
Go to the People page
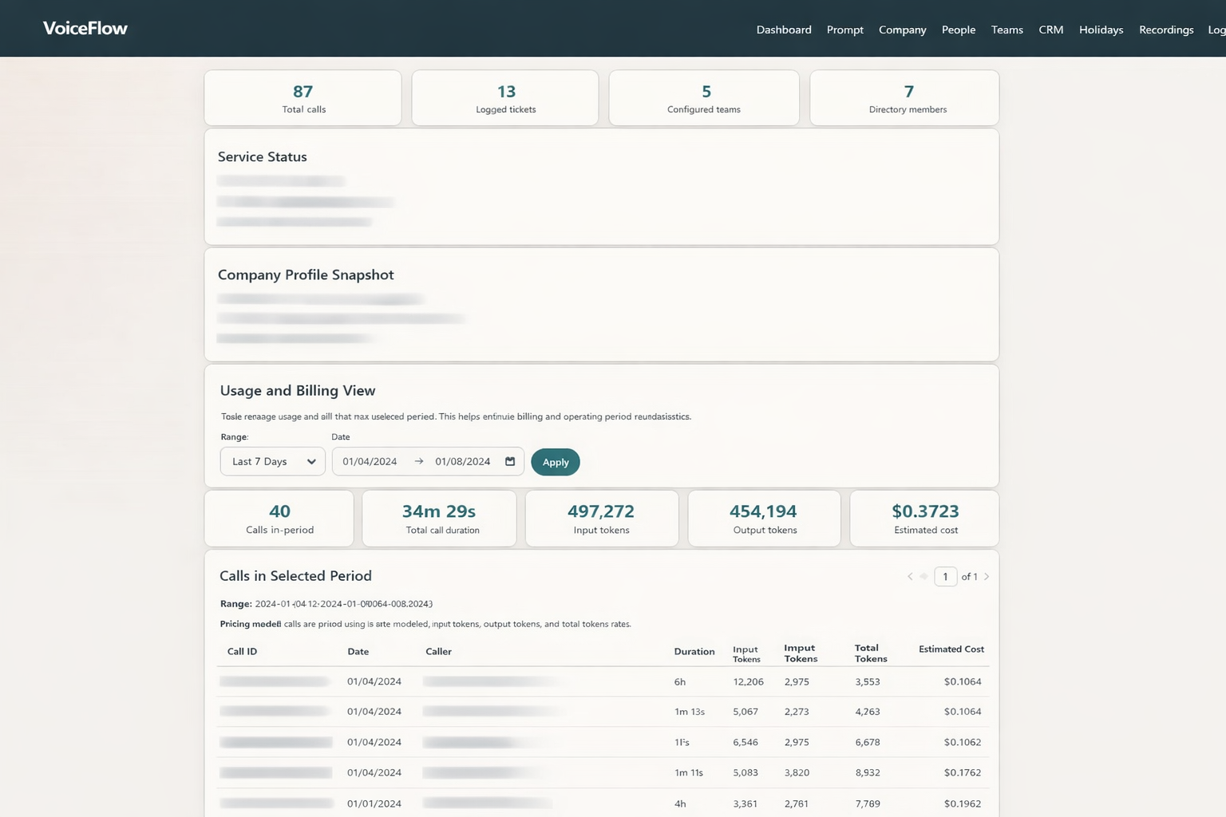958,30
